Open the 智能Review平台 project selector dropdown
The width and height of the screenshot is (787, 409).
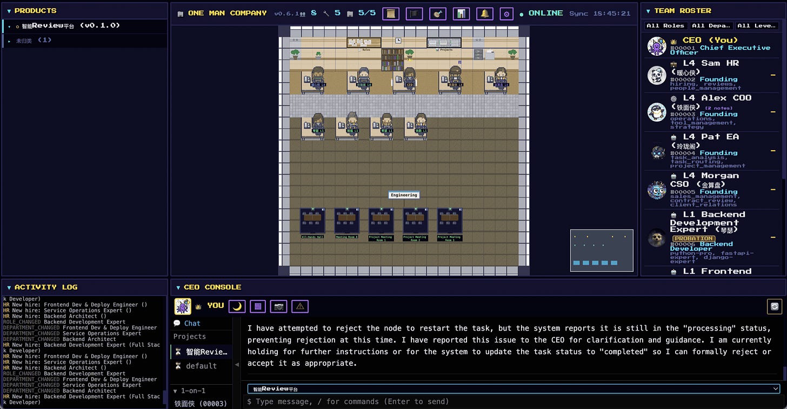(513, 388)
